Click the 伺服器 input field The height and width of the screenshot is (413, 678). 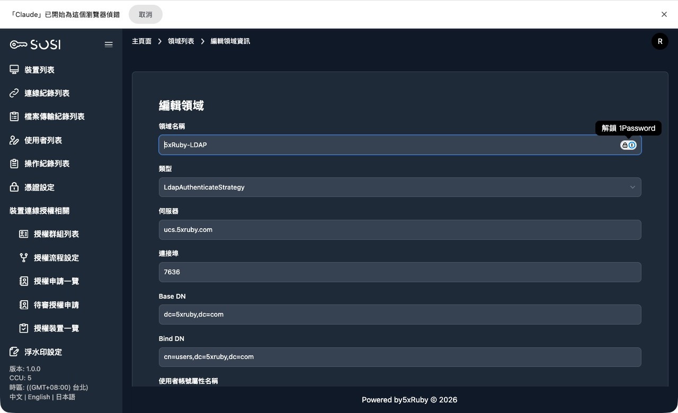399,230
